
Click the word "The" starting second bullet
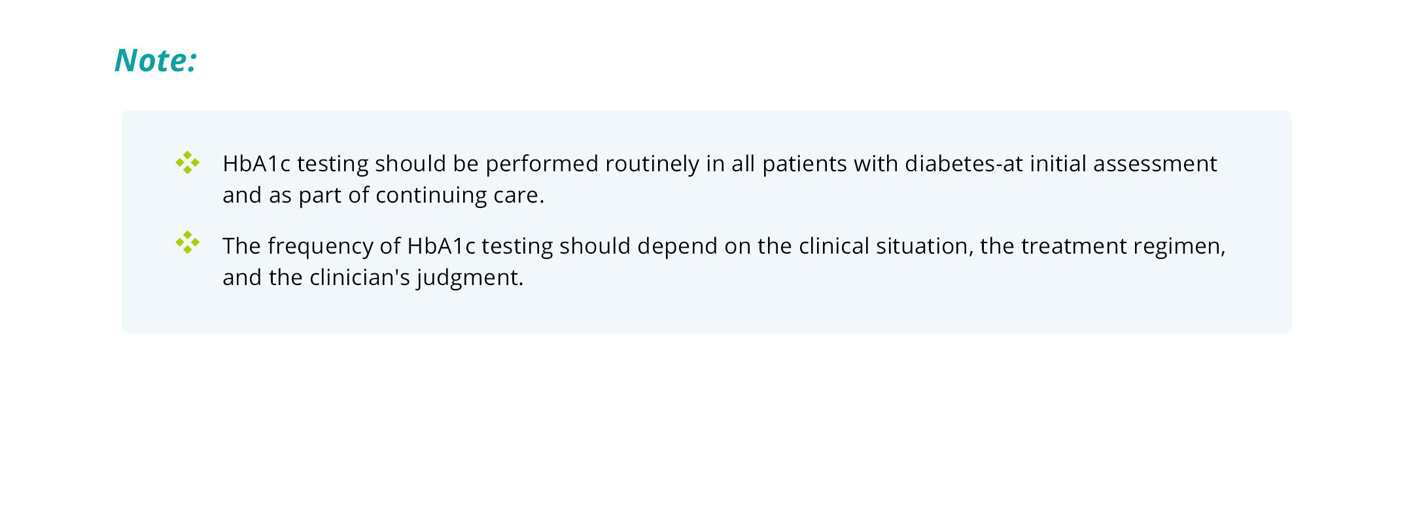(241, 246)
